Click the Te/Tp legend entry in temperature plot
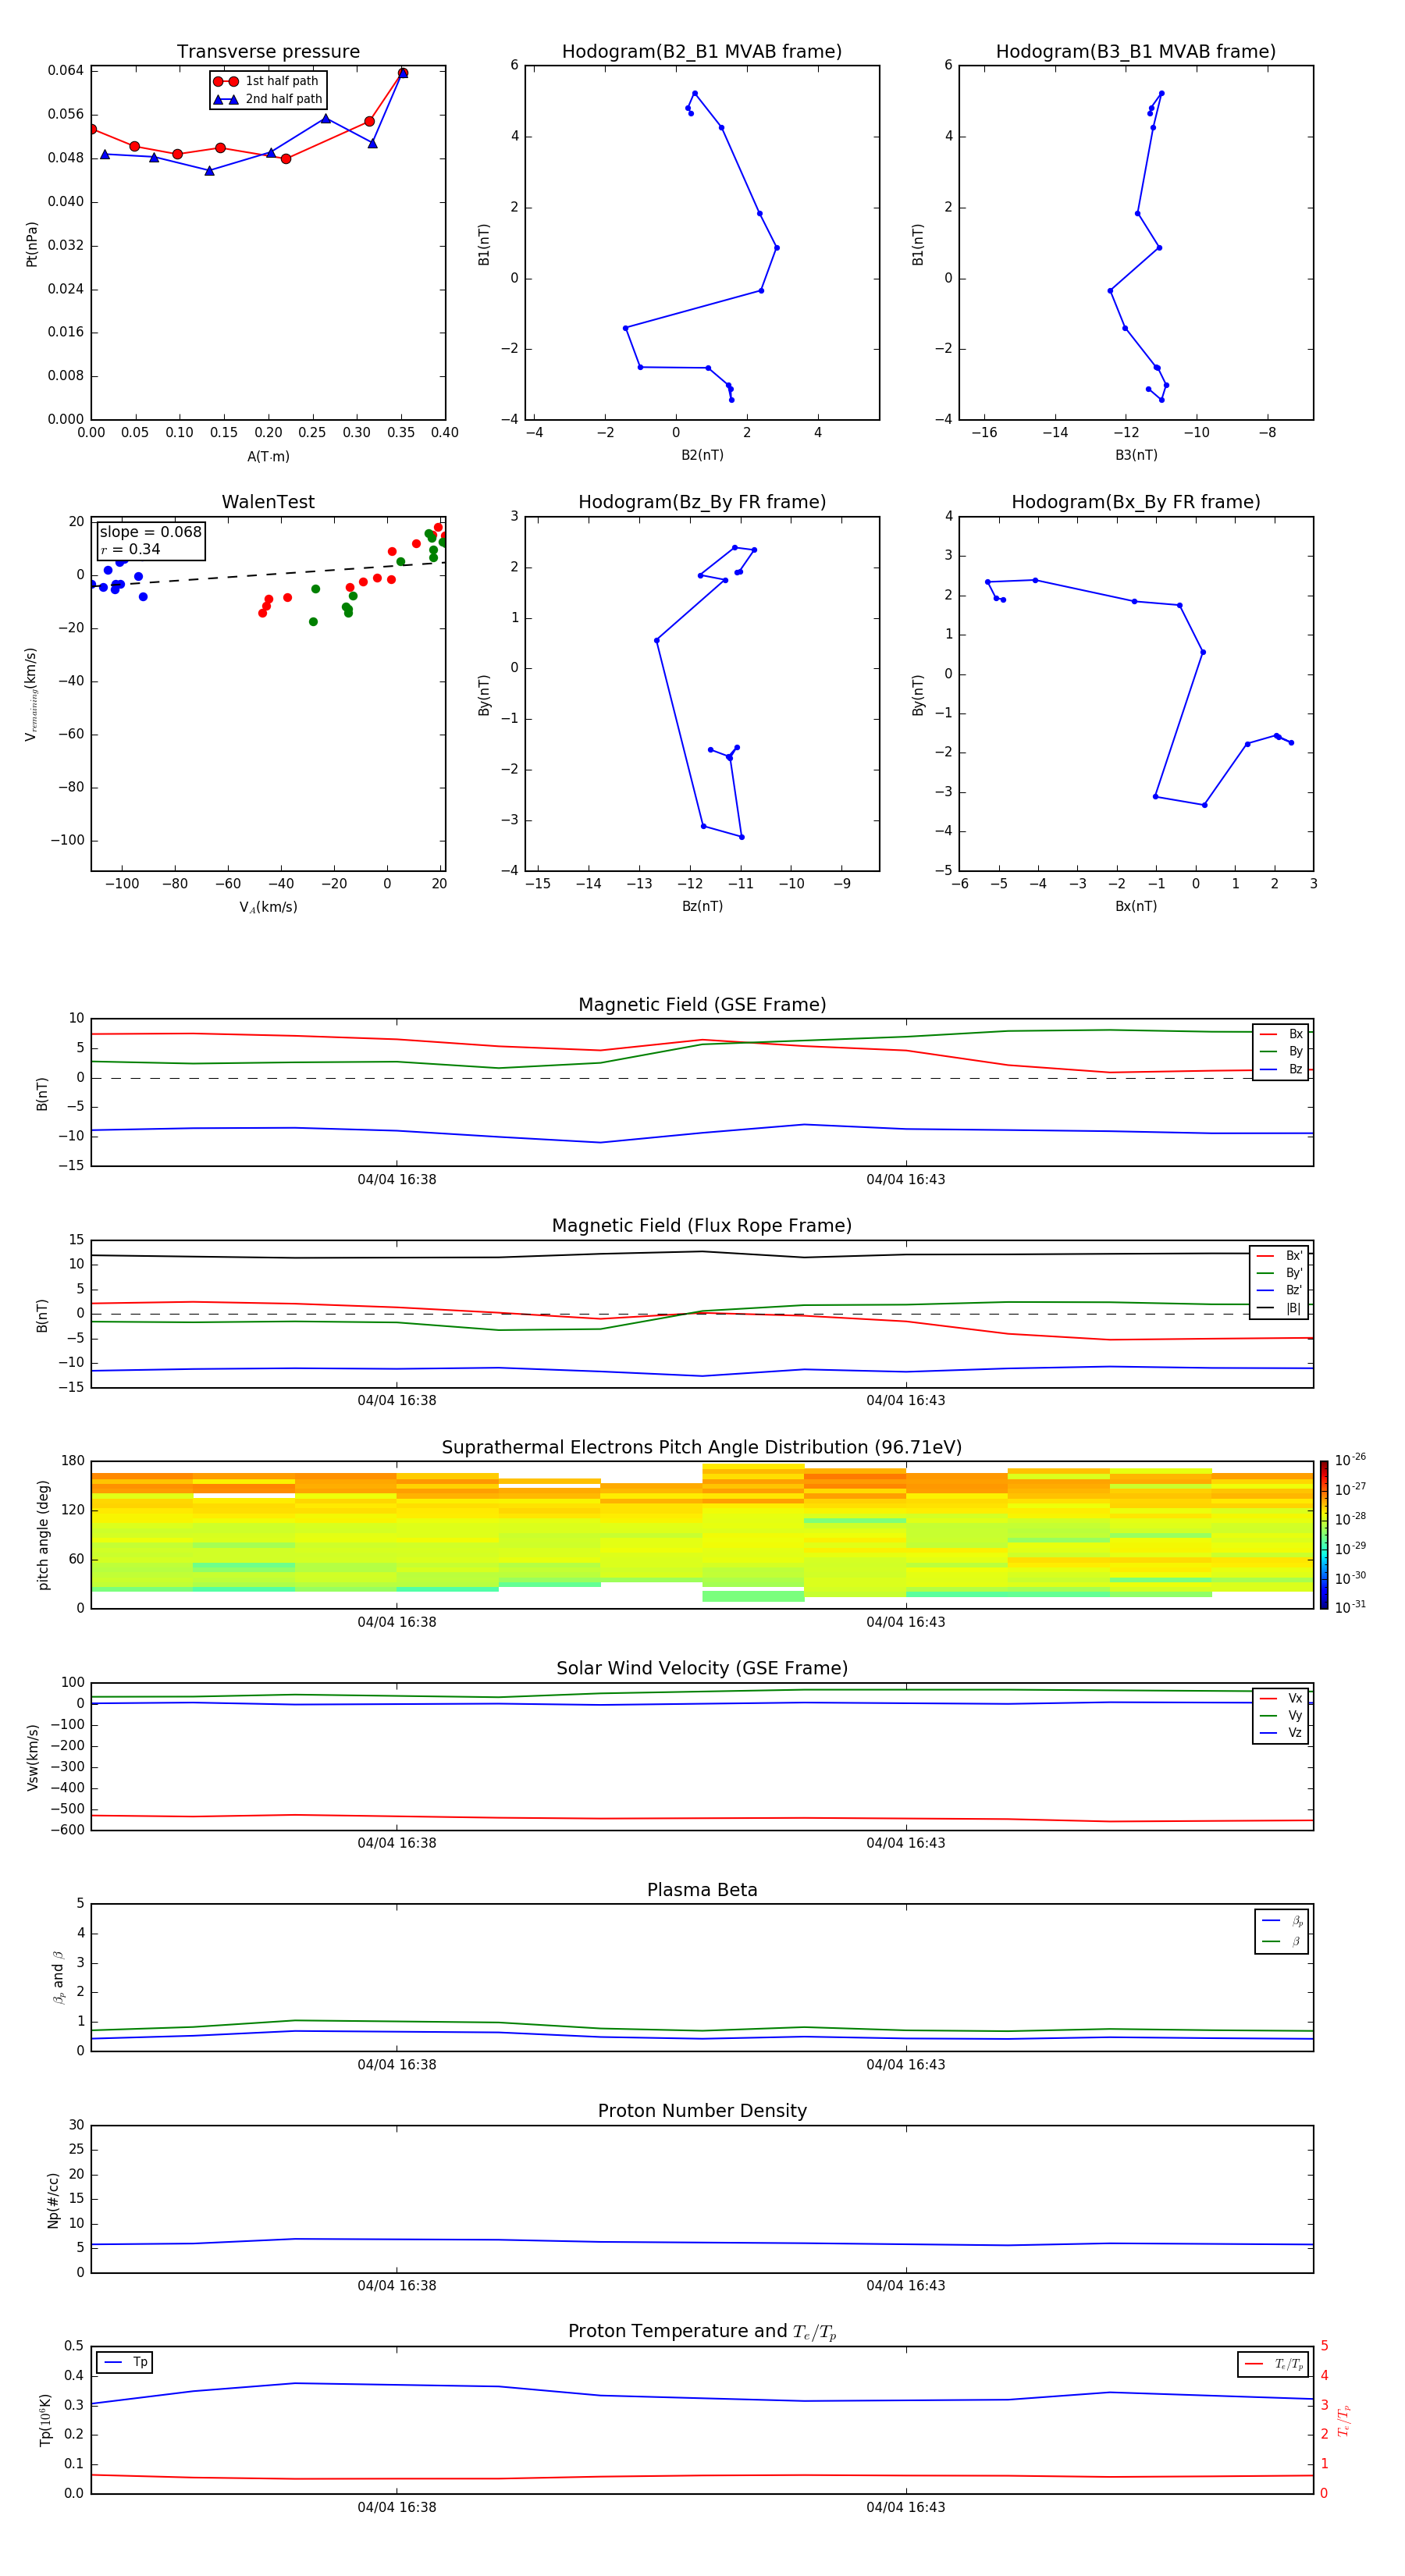 click(1274, 2364)
